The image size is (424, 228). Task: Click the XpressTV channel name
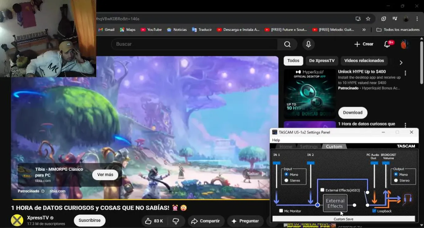coord(38,218)
